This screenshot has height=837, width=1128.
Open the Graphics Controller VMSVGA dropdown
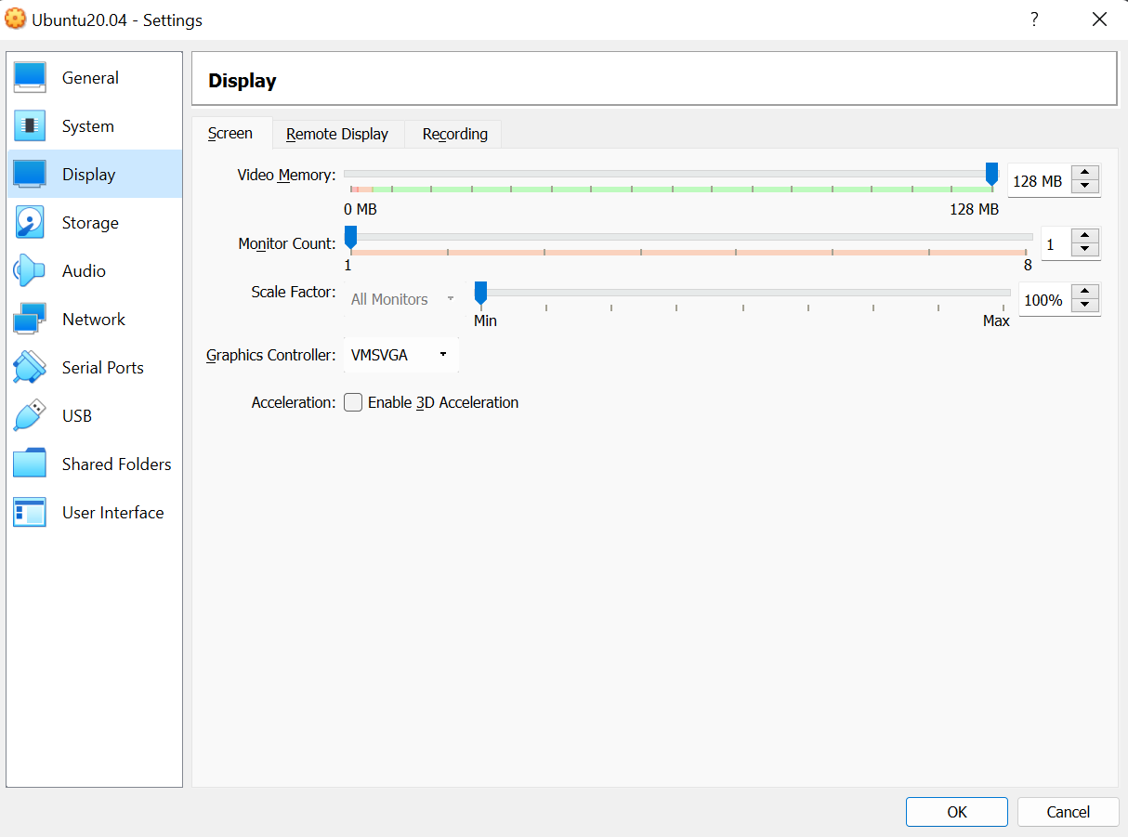tap(400, 355)
